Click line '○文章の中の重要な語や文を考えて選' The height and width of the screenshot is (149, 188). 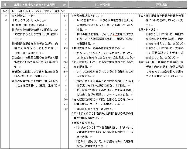[35, 58]
